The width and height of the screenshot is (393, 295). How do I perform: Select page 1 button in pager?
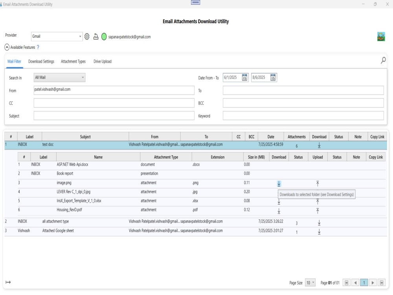364,283
